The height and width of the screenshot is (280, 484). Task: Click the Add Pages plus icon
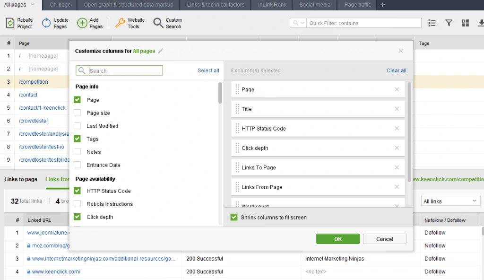[82, 23]
